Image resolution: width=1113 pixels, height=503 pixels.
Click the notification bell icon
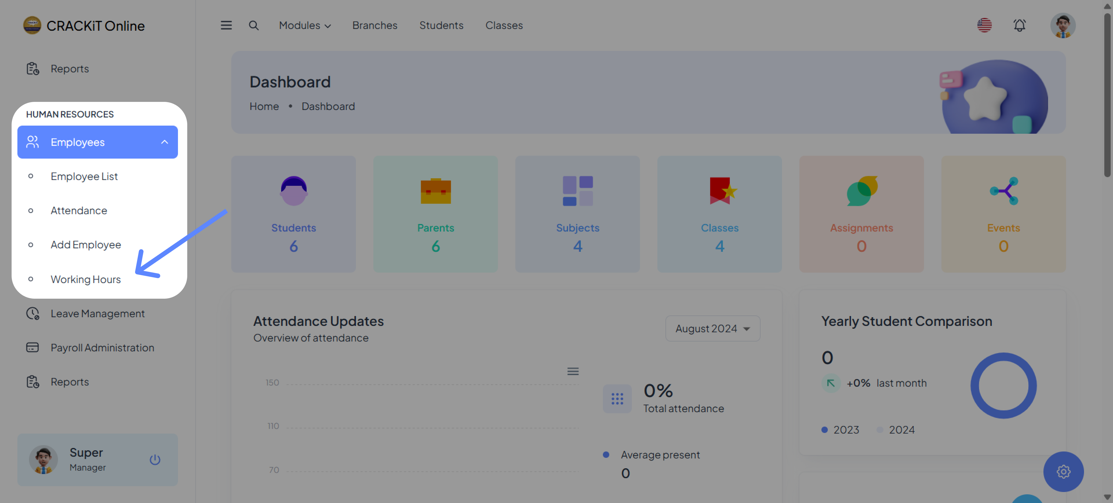1019,25
